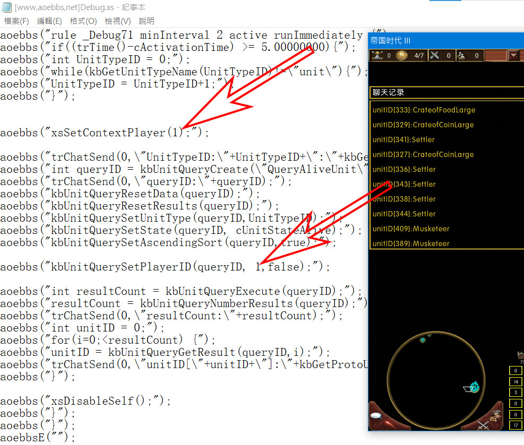
Task: Click the yellow counter box showing 14
Action: 516,381
